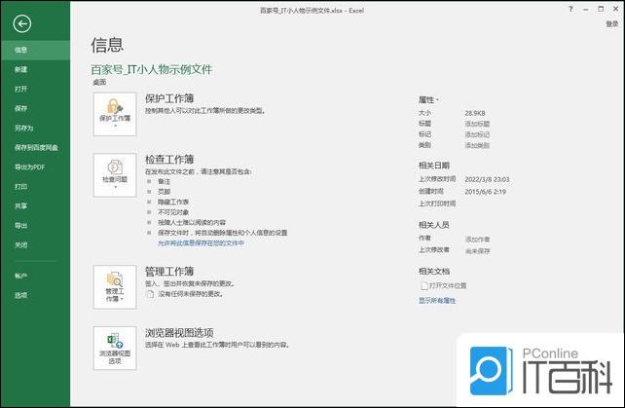Click the 打开文件位置 link
Screen dimensions: 625x408
click(x=448, y=285)
